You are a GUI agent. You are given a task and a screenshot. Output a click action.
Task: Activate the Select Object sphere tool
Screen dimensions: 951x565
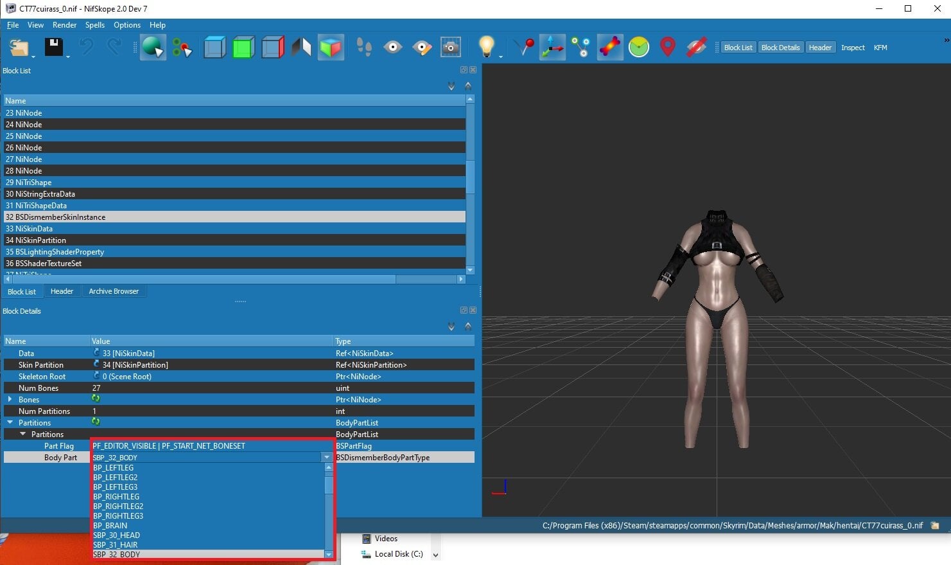tap(153, 48)
